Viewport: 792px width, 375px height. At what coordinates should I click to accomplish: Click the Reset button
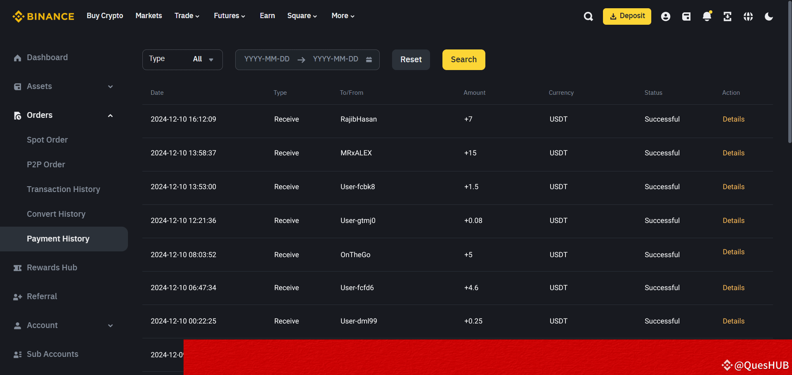(x=411, y=60)
